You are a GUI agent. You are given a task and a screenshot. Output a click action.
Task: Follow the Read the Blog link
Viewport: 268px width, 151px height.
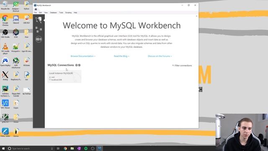tap(121, 56)
